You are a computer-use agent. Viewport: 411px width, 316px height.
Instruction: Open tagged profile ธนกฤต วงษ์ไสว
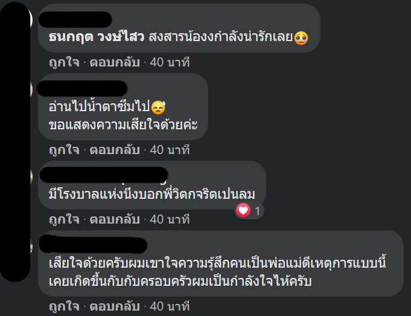point(97,37)
